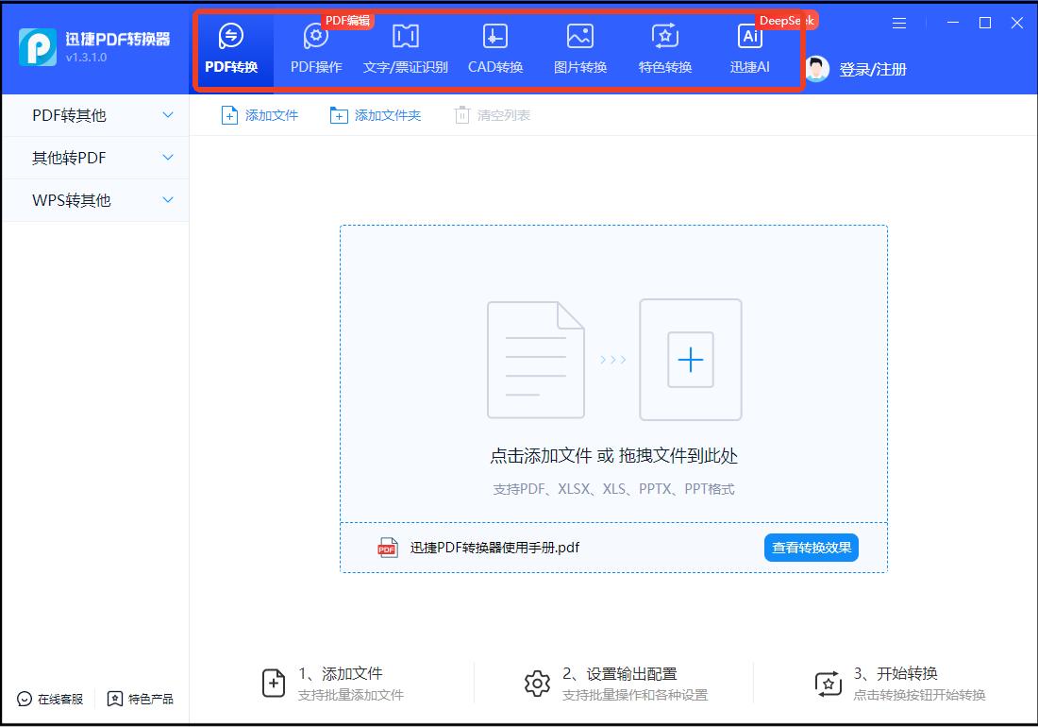The image size is (1038, 727).
Task: Click 点击转换按钮开始转换 hint text
Action: [x=919, y=695]
